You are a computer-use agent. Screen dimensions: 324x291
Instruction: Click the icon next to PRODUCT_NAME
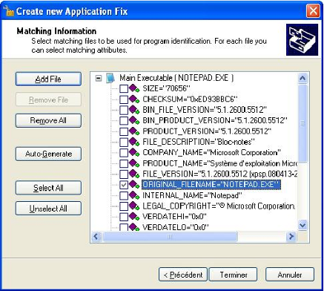click(x=134, y=163)
